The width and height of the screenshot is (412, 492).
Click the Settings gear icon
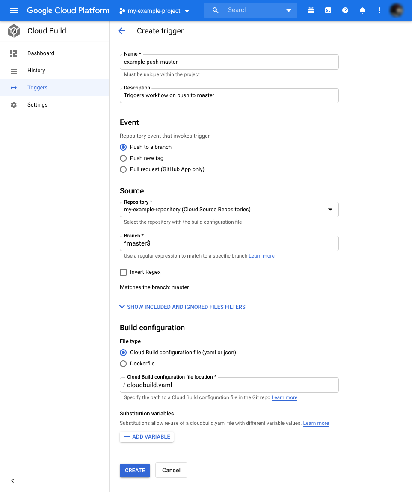coord(14,105)
